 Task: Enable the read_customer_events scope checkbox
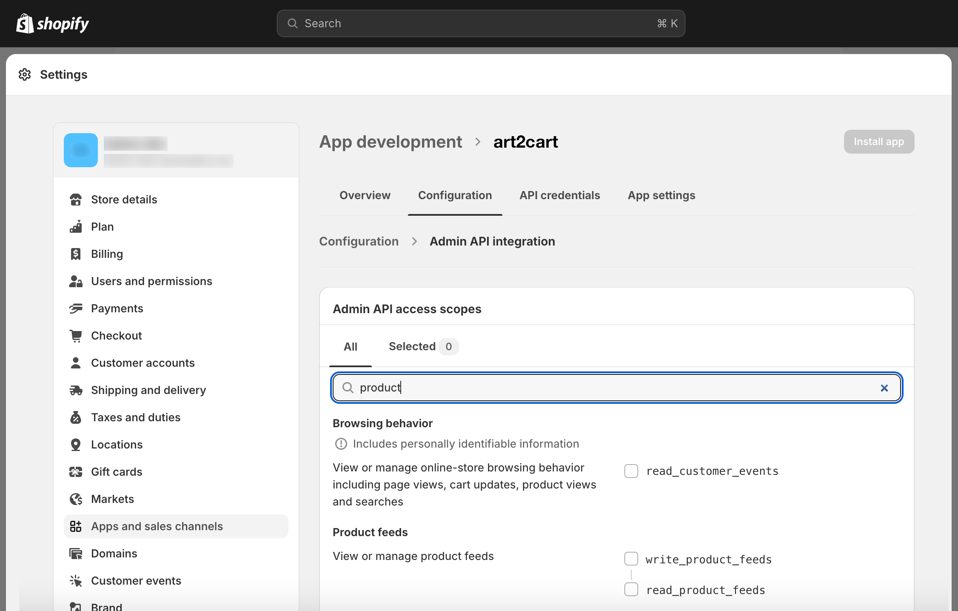coord(631,471)
